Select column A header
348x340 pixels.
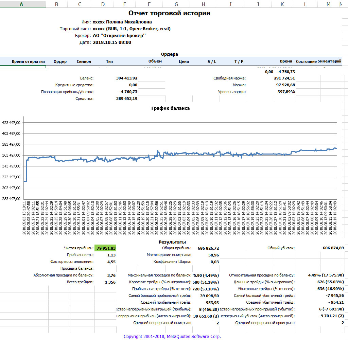pyautogui.click(x=21, y=4)
